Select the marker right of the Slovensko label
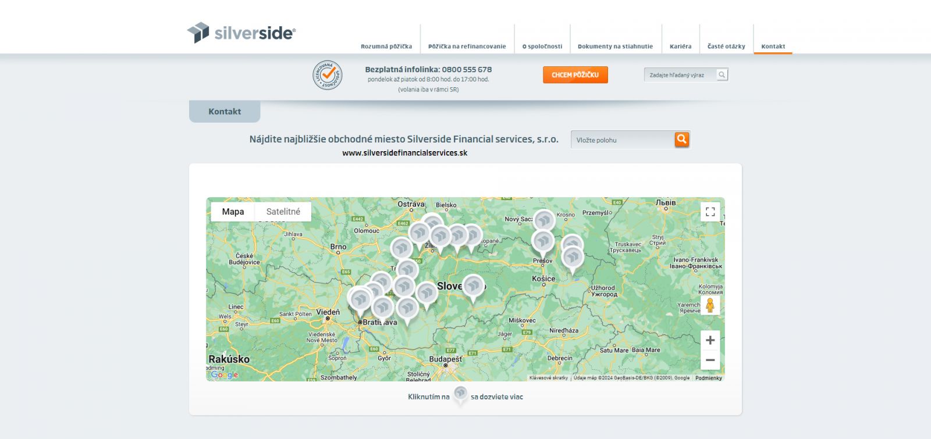This screenshot has height=439, width=931. tap(474, 285)
